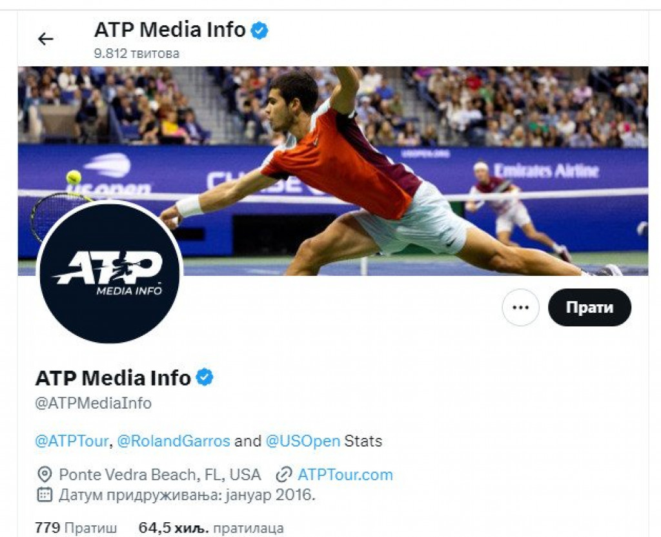
Task: Click the Прати follow button
Action: click(x=589, y=308)
